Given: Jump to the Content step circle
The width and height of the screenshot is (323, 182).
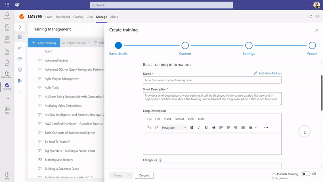Looking at the screenshot, I should tap(185, 45).
